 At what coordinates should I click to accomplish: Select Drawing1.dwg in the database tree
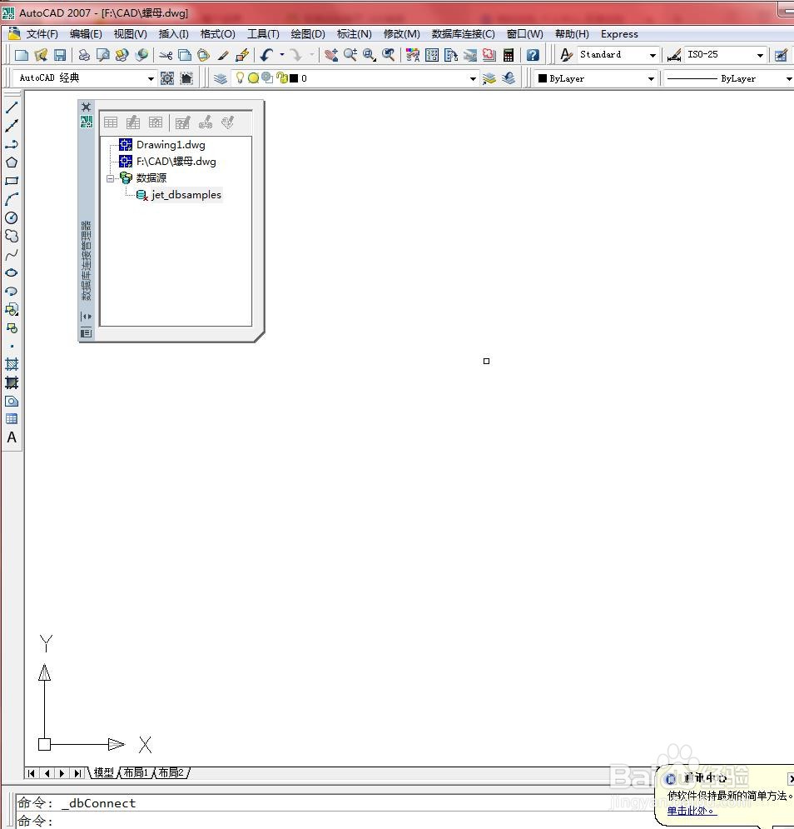[x=171, y=145]
